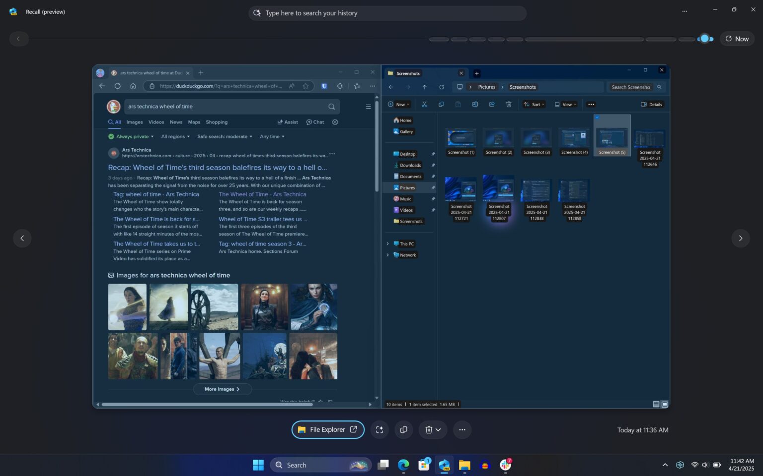Click the More Images button
Viewport: 763px width, 476px height.
coord(222,389)
